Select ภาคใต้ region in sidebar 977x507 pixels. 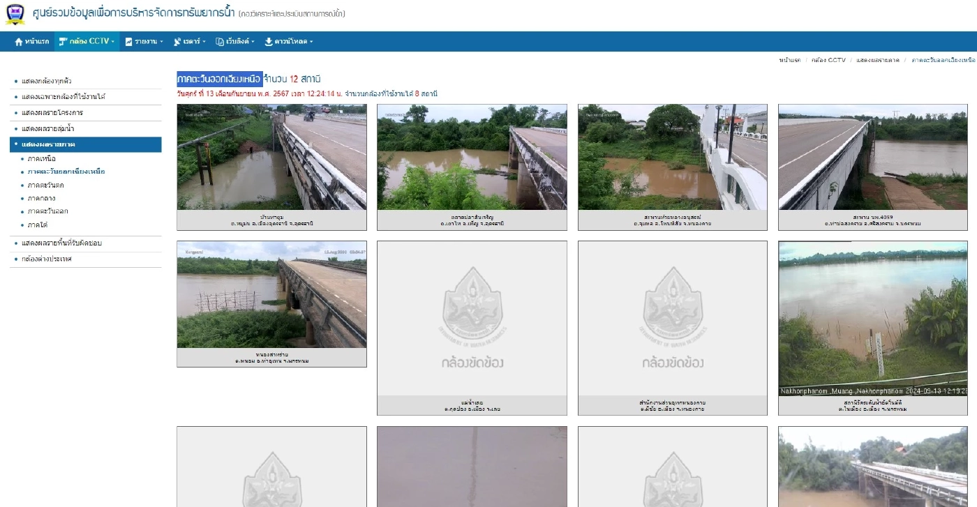[x=38, y=225]
